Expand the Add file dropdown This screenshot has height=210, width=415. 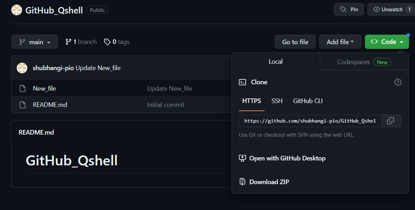coord(340,42)
